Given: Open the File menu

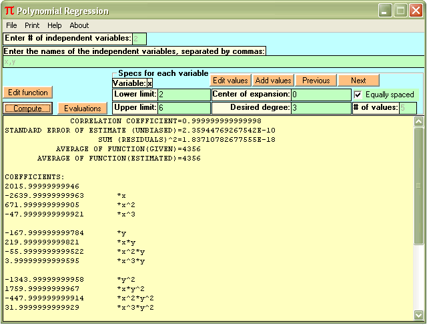Looking at the screenshot, I should point(11,25).
